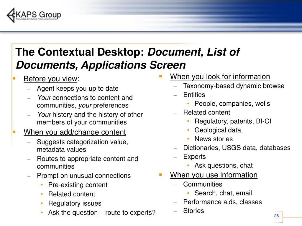The image size is (302, 226).
Task: Click 'Related content' under look for information
Action: coord(207,112)
